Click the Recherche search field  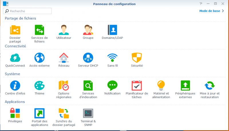27,11
